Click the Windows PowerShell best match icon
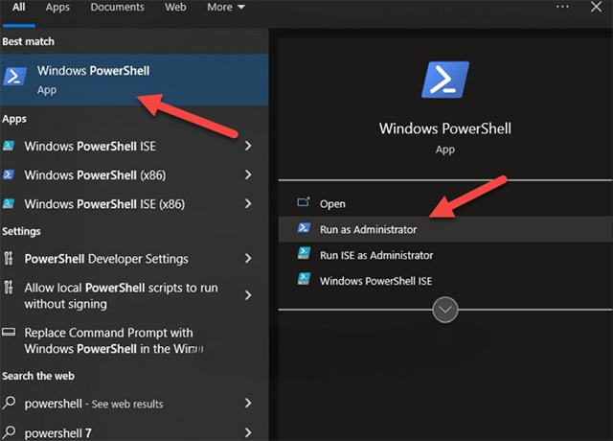613x441 pixels. 15,77
